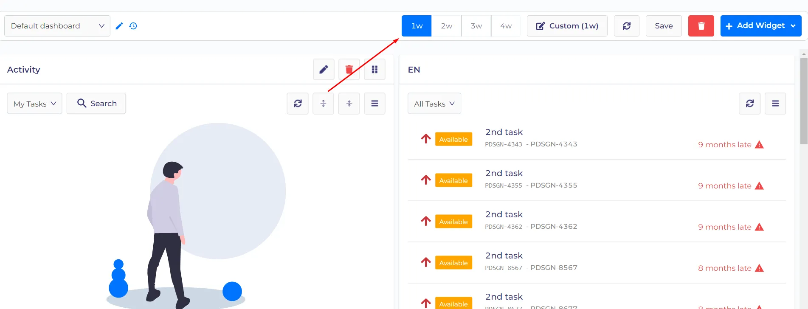Open the 2nd task titled PDSGN-8567
Screen dimensions: 808x309
[x=504, y=256]
